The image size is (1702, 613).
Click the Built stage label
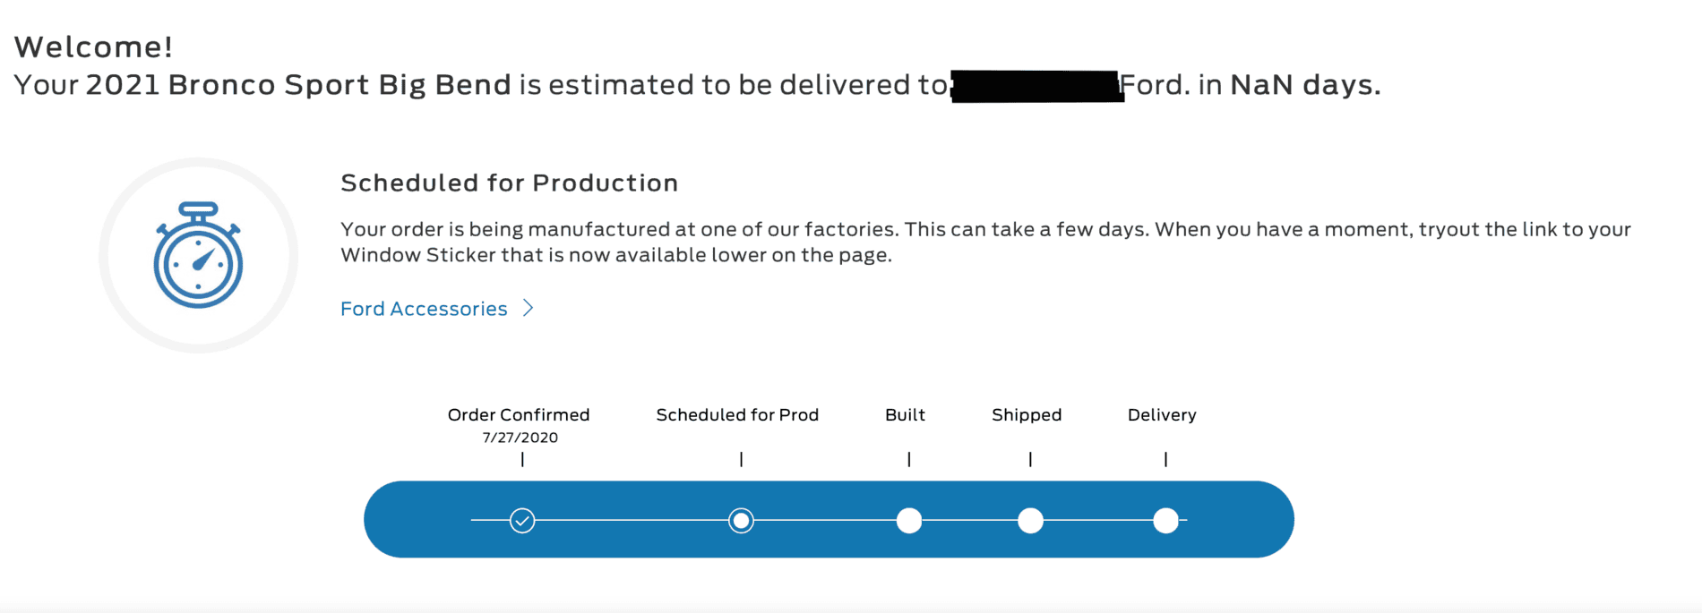(x=905, y=414)
